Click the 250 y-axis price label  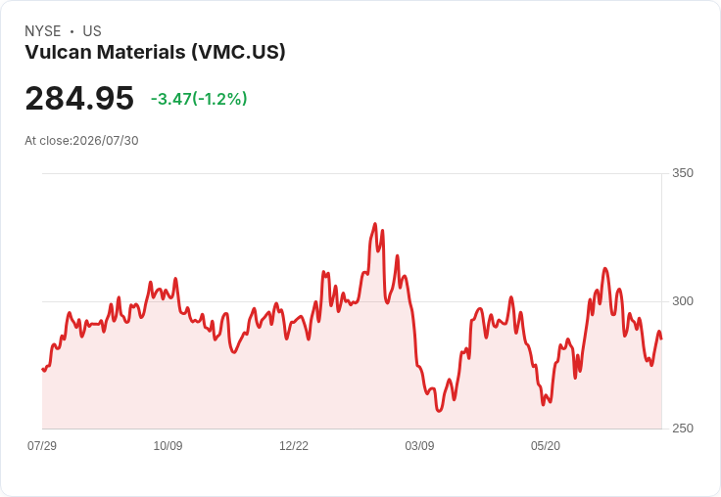coord(683,429)
